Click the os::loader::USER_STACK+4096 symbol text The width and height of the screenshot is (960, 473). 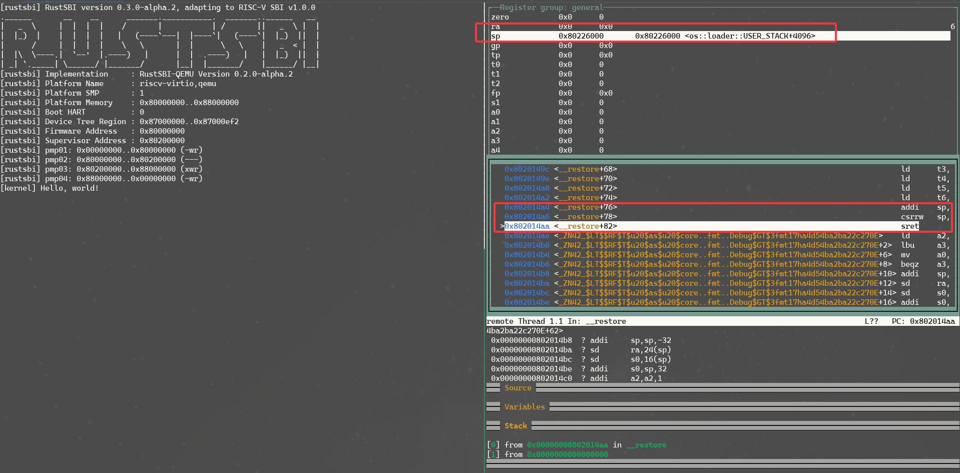(750, 36)
